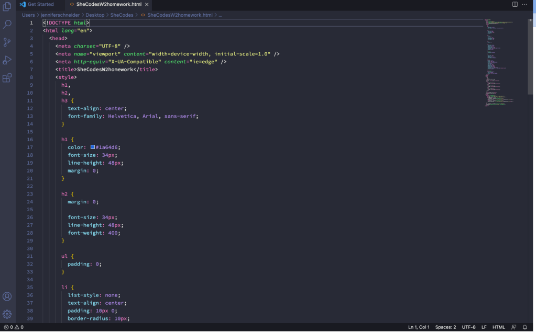
Task: Click the feedback icon in status bar
Action: tap(514, 327)
